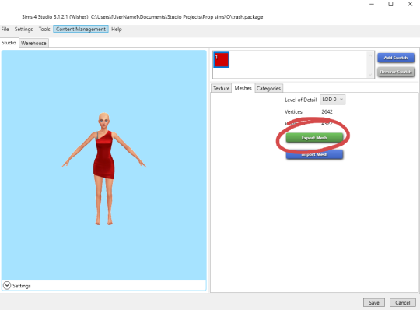Open the Settings menu in the menu bar

[x=23, y=29]
